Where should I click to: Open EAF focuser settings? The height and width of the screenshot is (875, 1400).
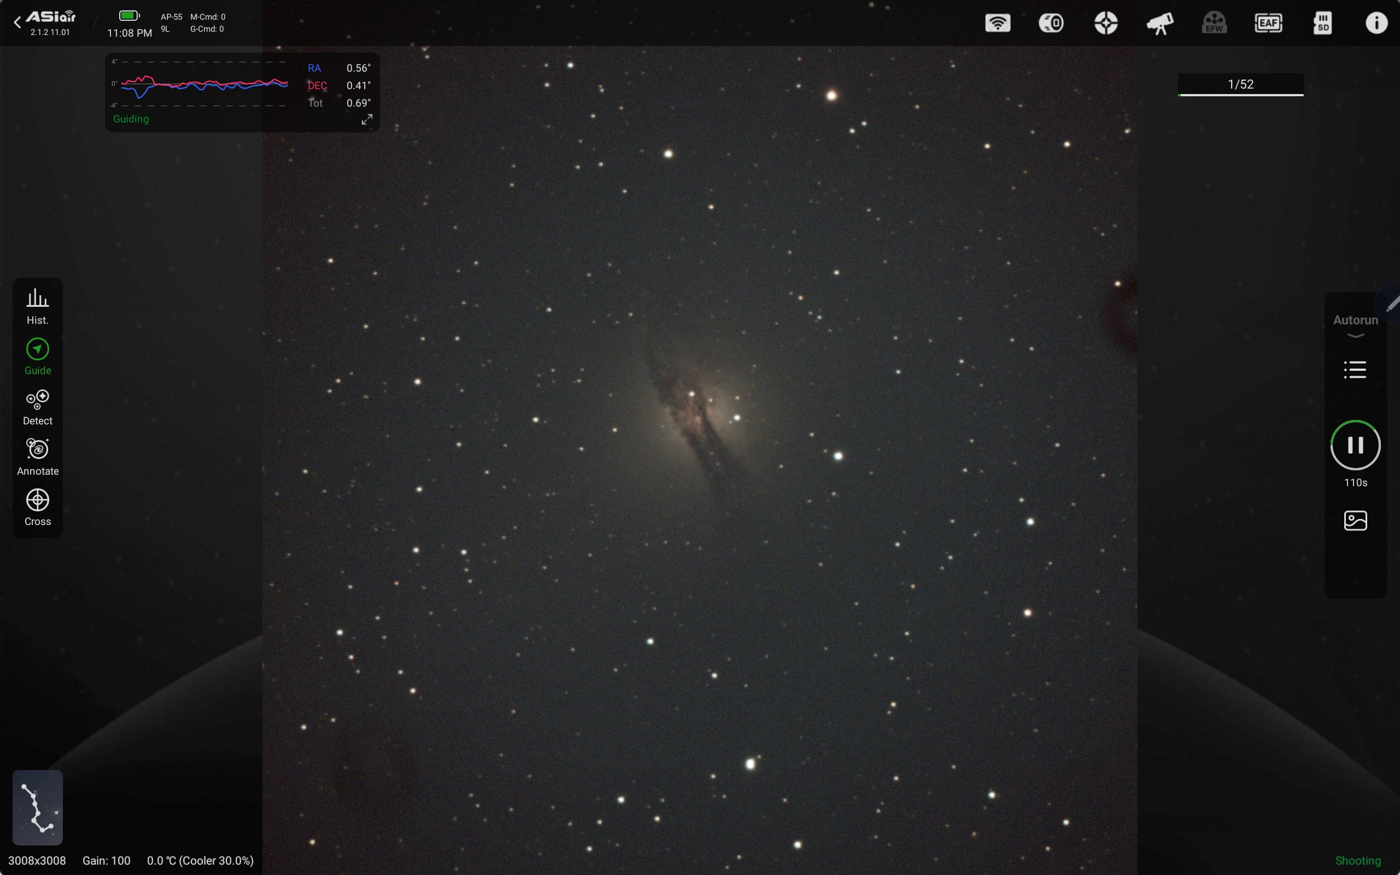click(x=1268, y=23)
